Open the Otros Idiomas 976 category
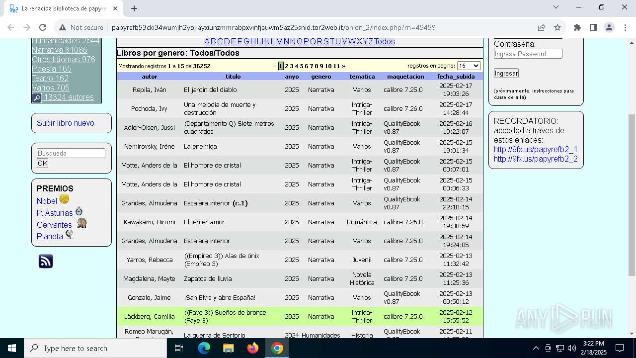Screen dimensions: 636x358 pos(64,59)
